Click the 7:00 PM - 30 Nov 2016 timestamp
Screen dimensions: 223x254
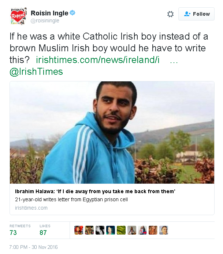tap(33, 247)
